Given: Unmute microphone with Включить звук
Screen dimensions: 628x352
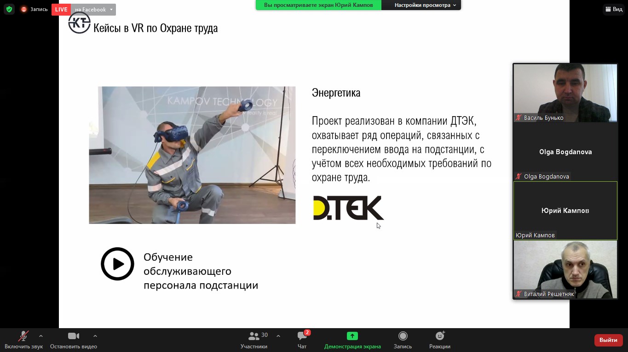Looking at the screenshot, I should 23,340.
